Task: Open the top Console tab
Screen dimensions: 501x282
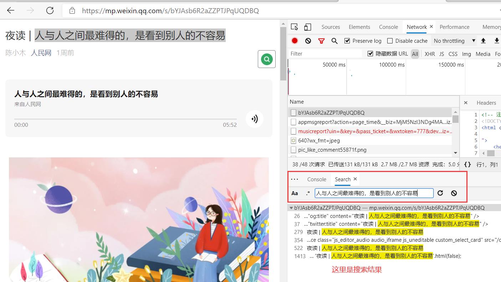Action: pos(388,27)
